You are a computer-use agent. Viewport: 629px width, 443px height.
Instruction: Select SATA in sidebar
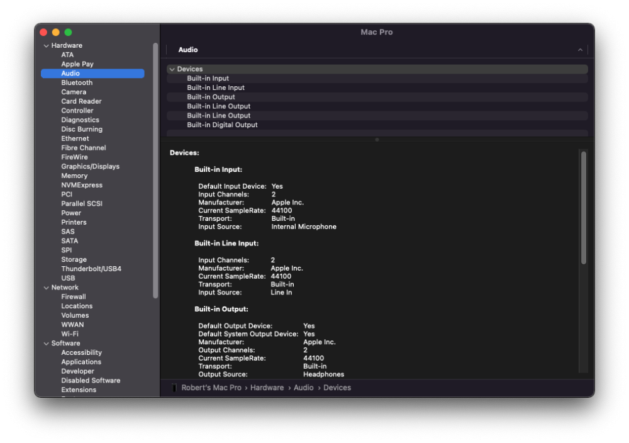69,241
